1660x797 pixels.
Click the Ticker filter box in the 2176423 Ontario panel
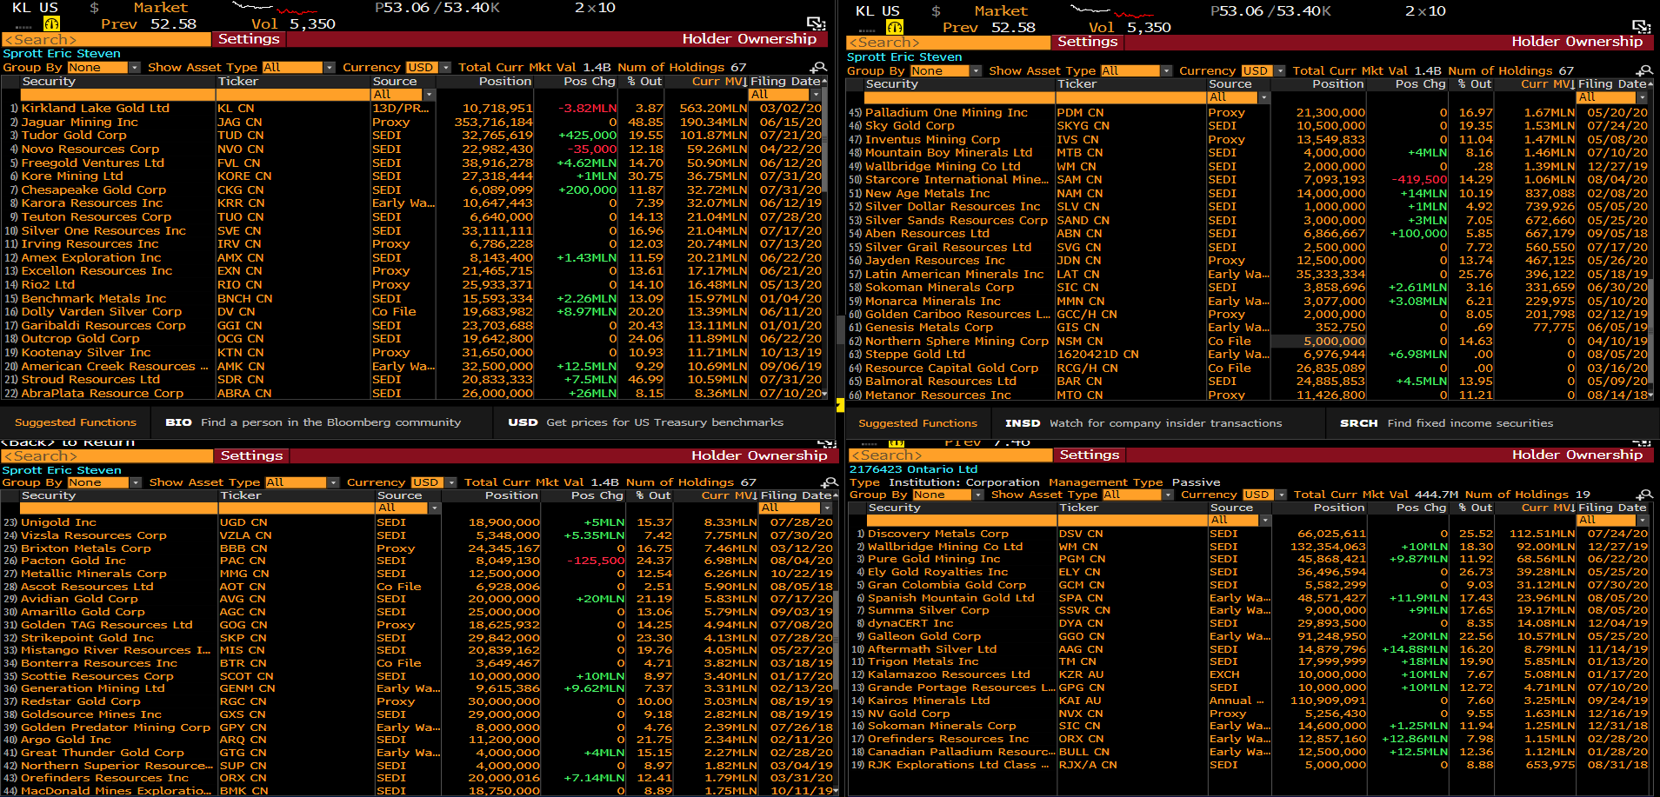tap(1133, 521)
